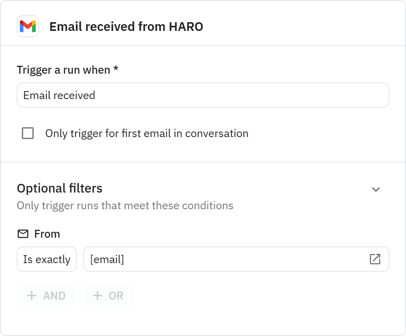This screenshot has width=406, height=336.
Task: Enable 'Only trigger for first email in conversation'
Action: [x=28, y=134]
